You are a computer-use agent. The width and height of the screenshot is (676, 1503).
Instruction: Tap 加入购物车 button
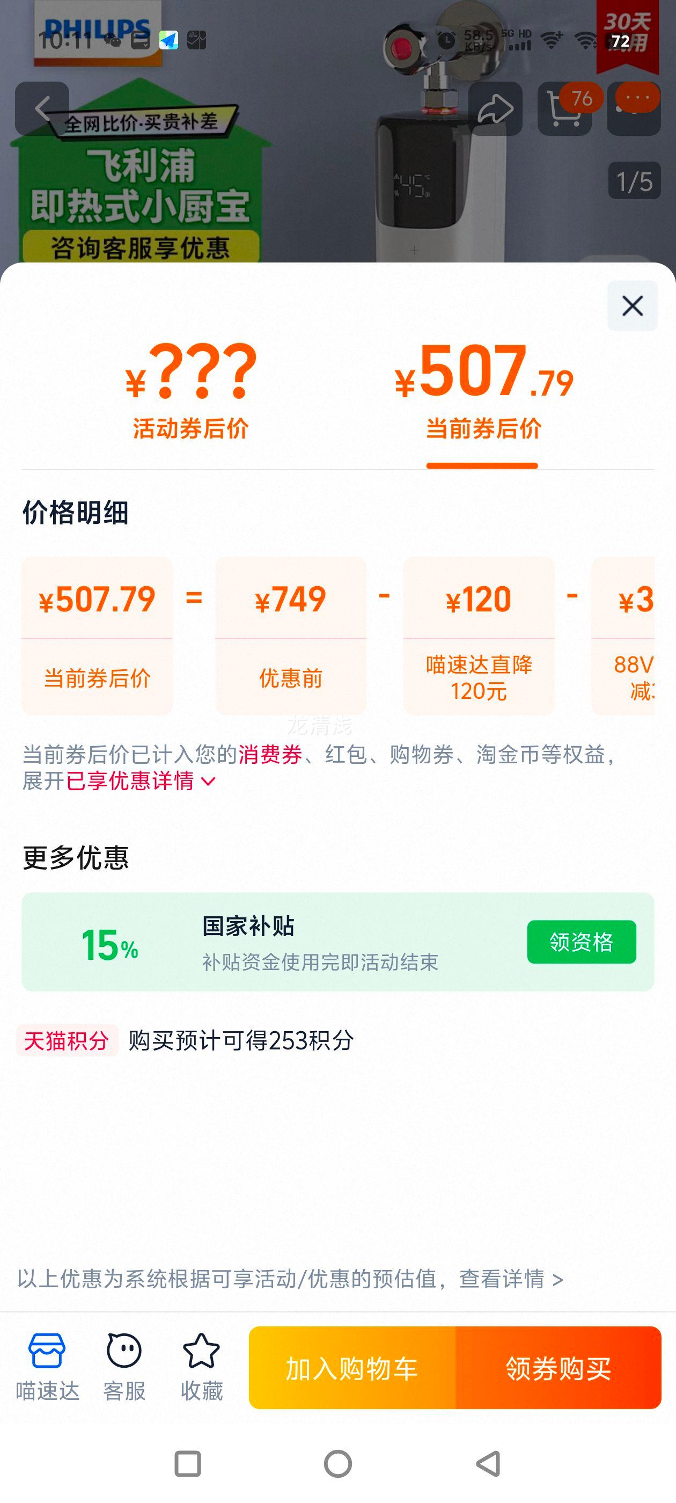point(352,1368)
